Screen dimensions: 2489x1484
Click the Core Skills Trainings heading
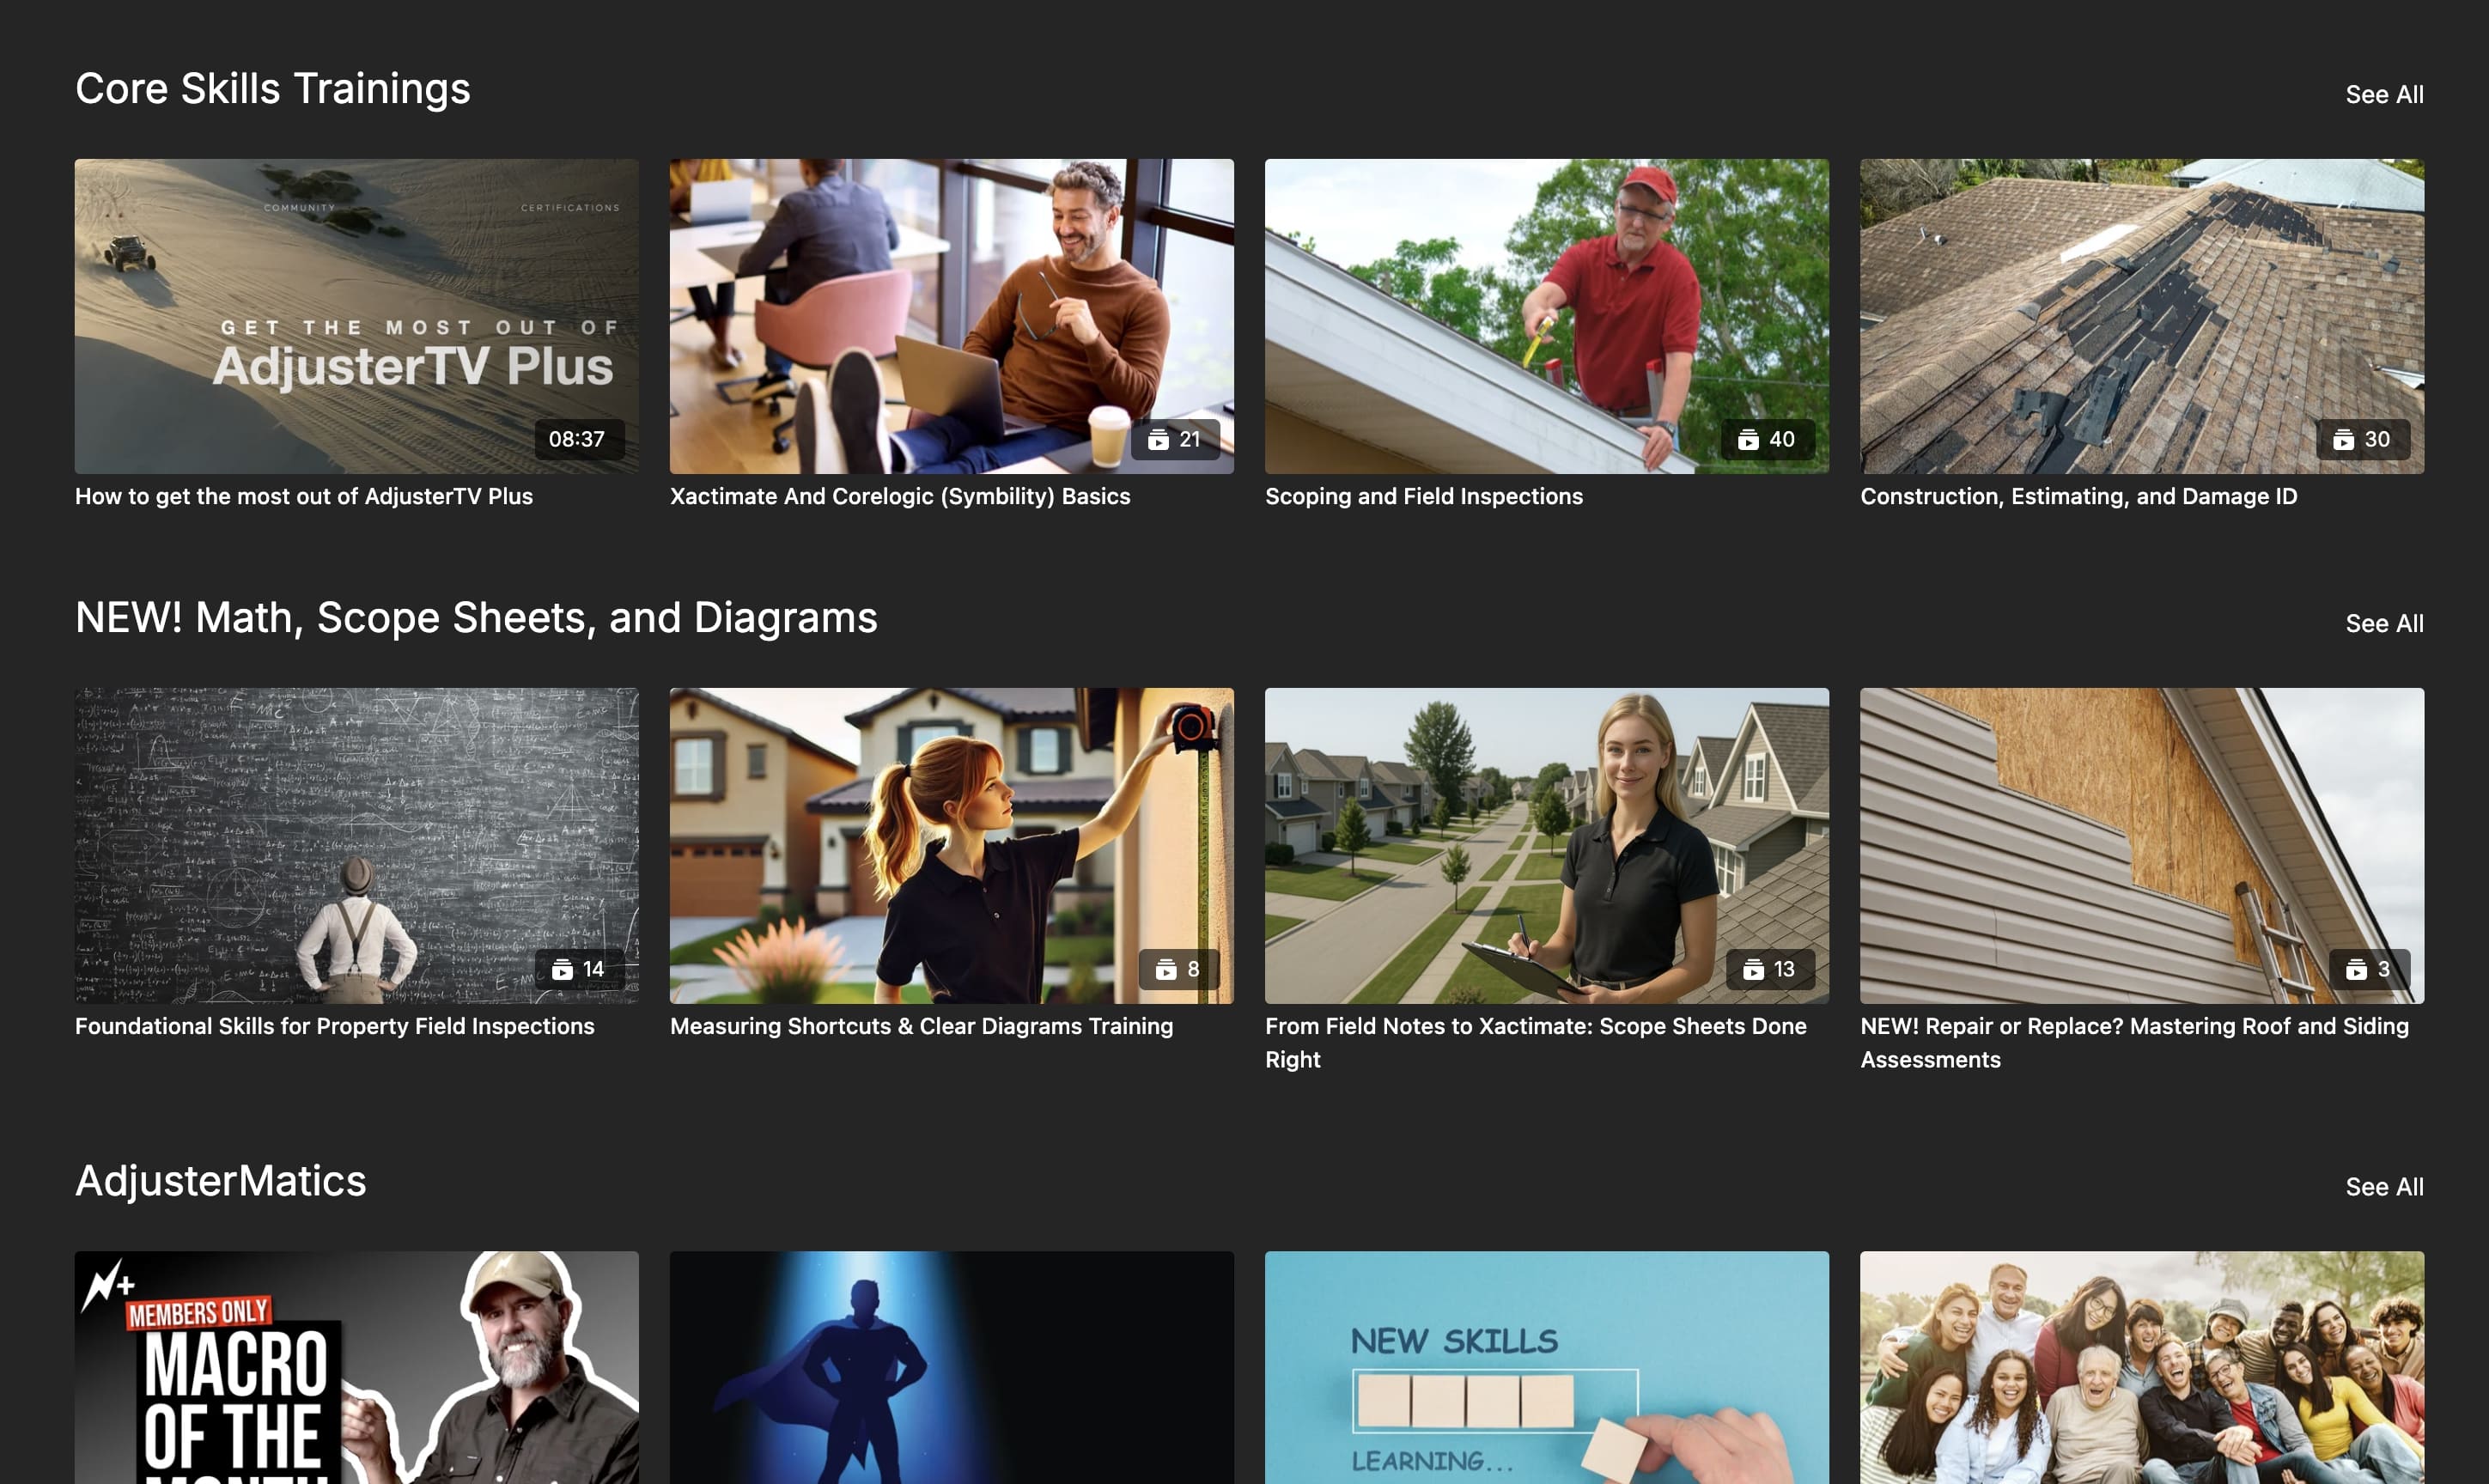(272, 89)
